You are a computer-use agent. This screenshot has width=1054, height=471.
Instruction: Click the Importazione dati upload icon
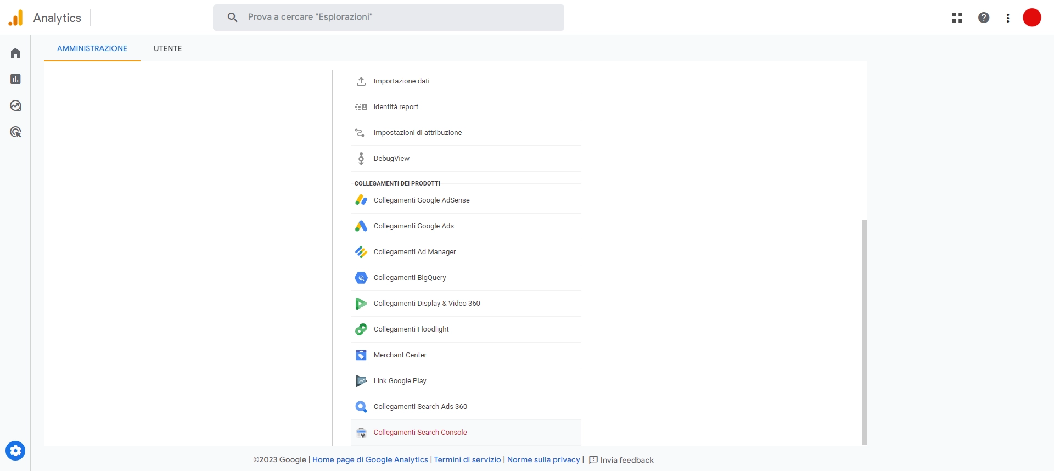[361, 81]
